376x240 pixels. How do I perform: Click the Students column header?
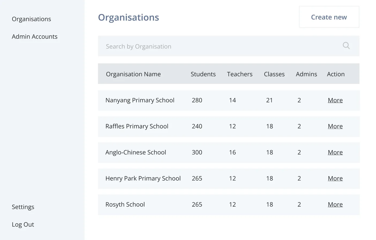203,74
